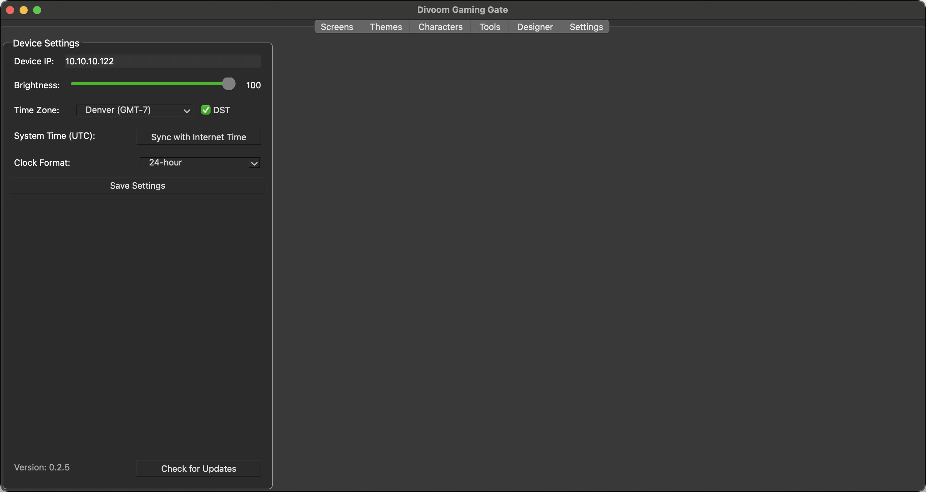The image size is (926, 492).
Task: Switch to the Screens tab
Action: [337, 27]
